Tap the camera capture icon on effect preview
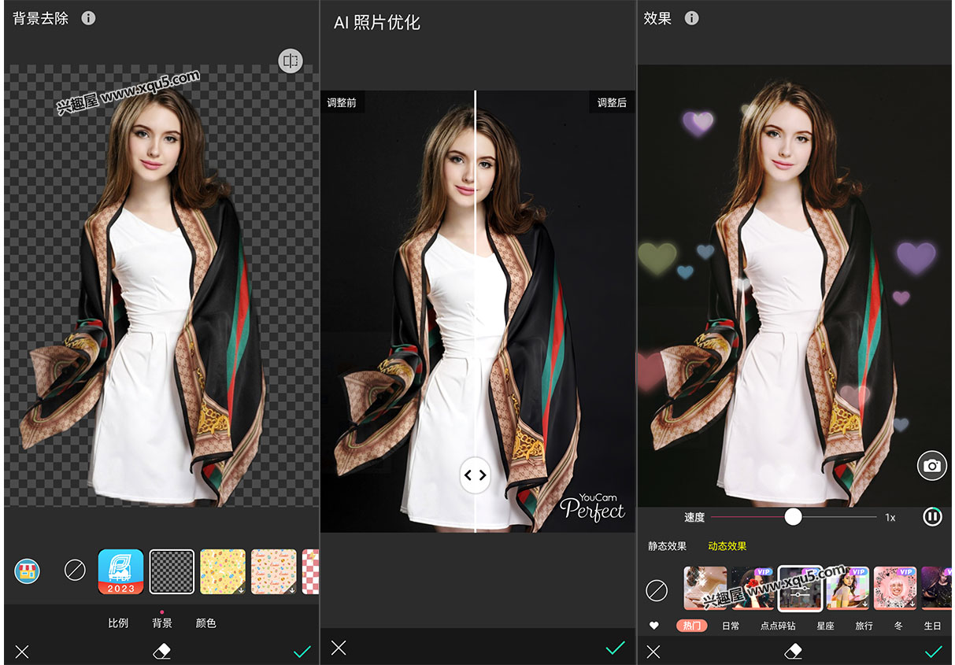 coord(932,466)
